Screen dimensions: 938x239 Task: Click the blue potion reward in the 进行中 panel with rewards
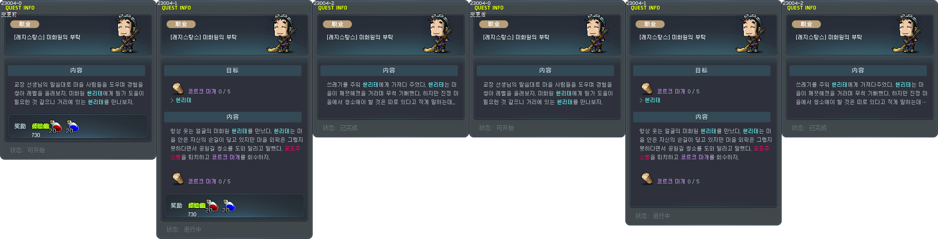(229, 206)
